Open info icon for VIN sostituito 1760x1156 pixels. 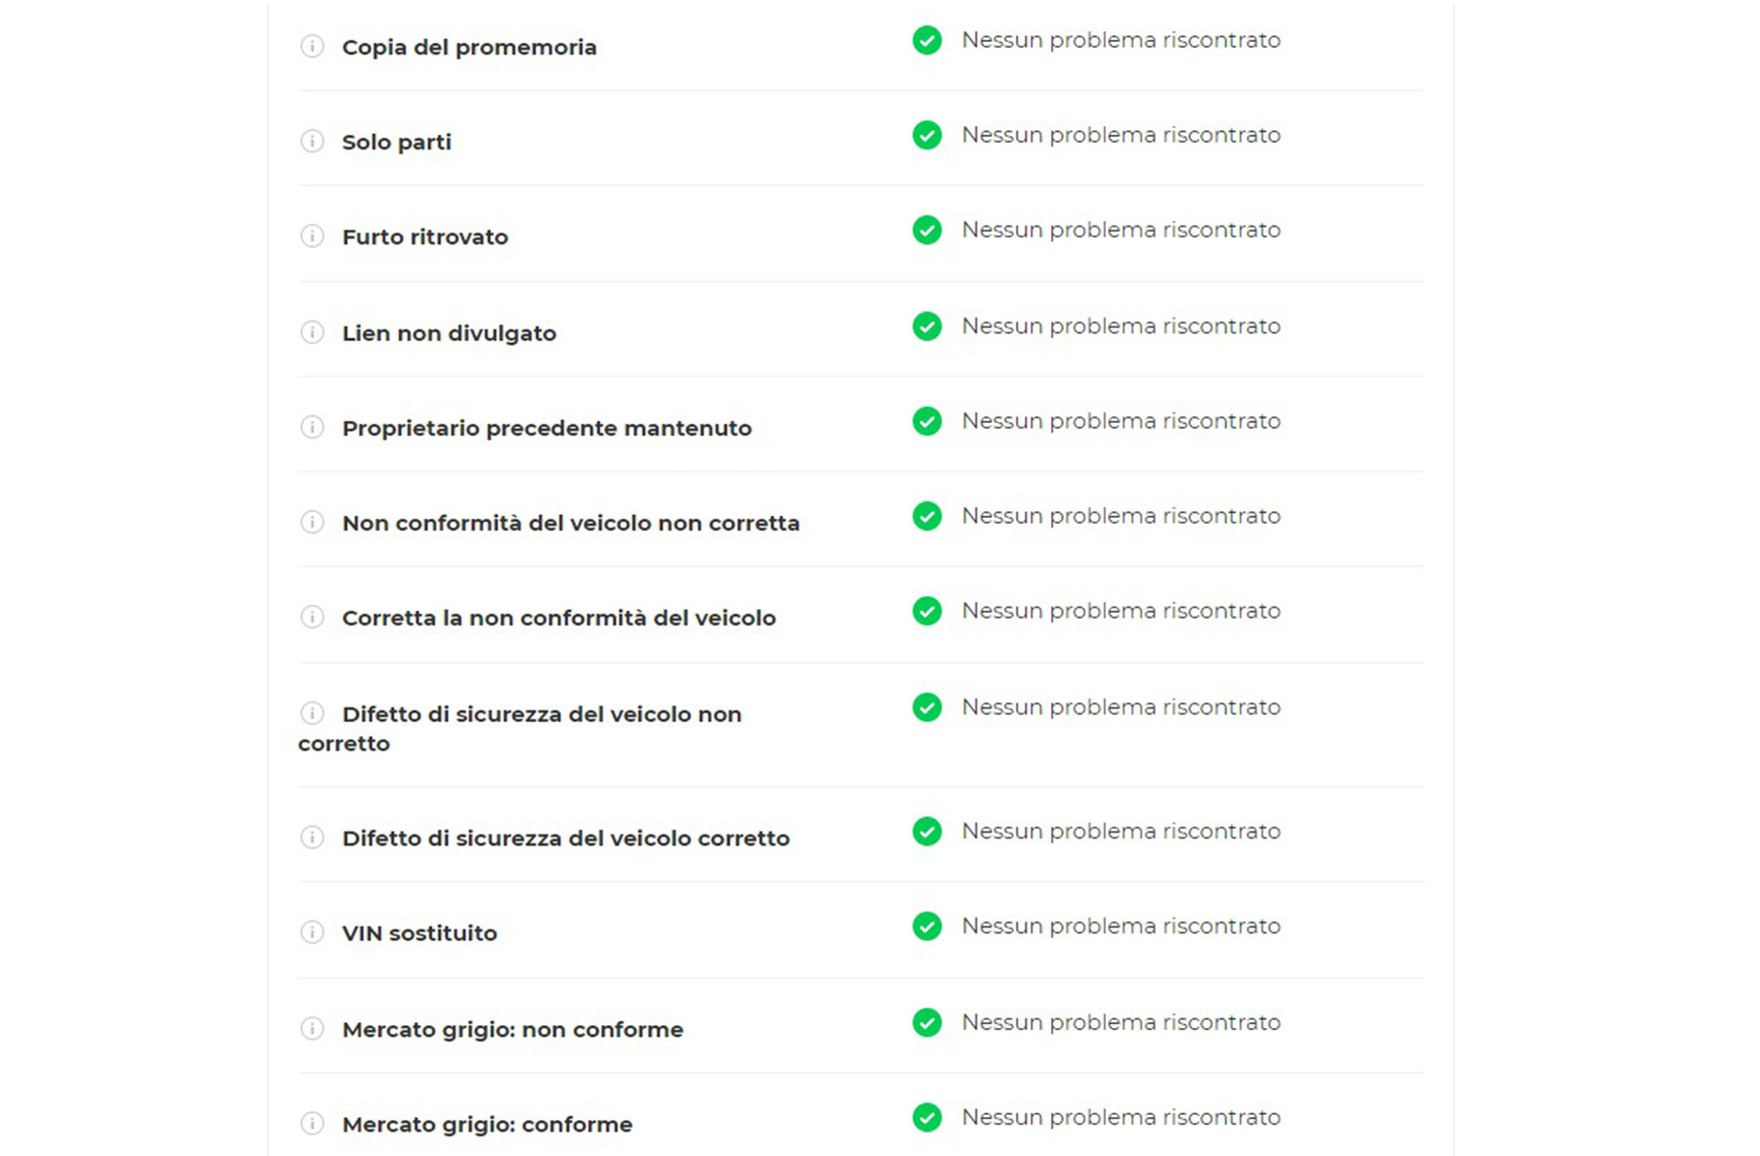click(x=312, y=932)
